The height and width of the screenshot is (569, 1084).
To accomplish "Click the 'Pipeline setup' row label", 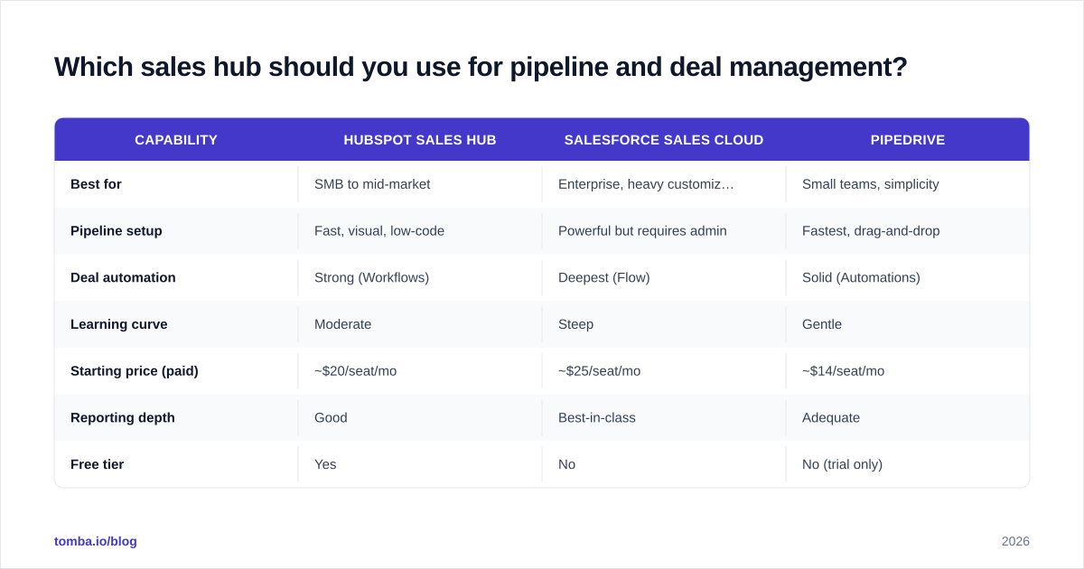I will [x=117, y=231].
